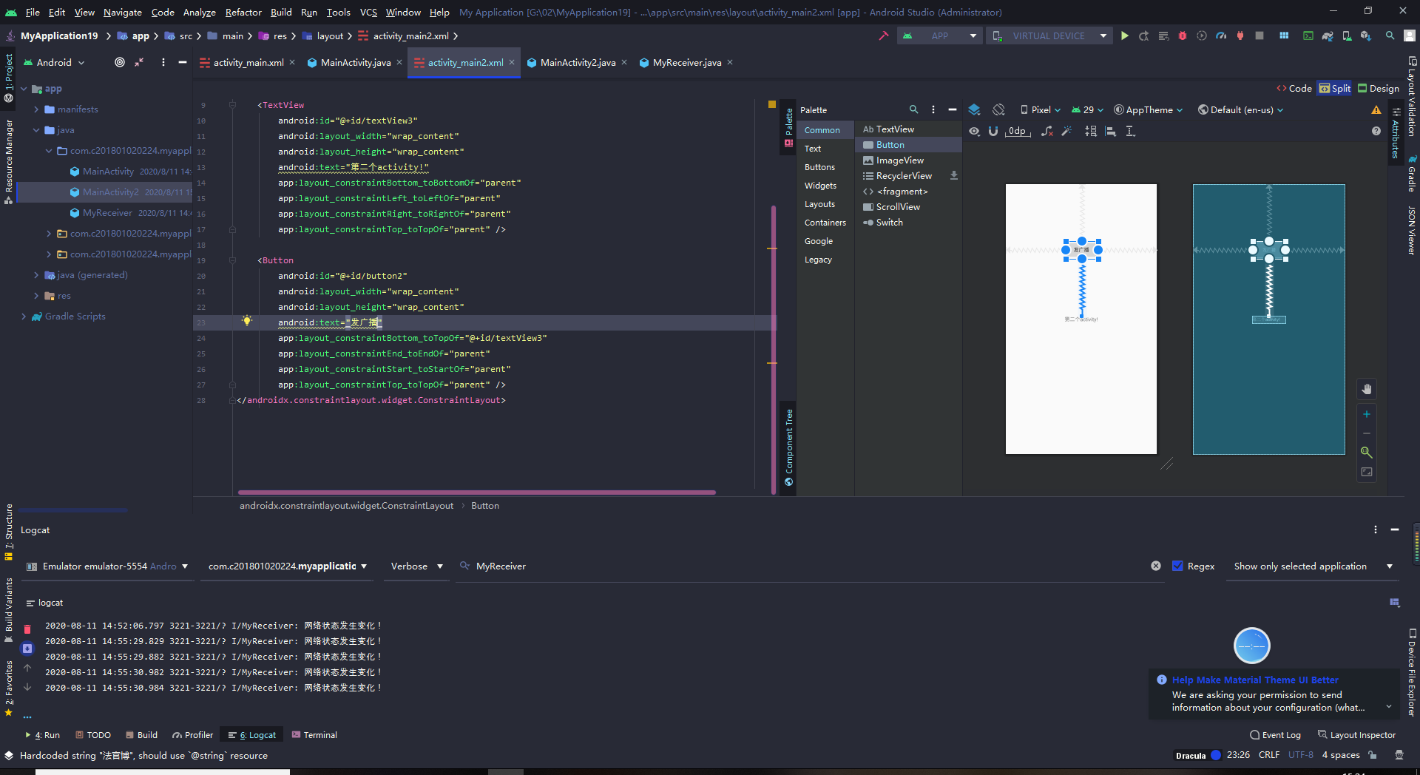
Task: Click the design warning triangle icon
Action: click(x=1376, y=109)
